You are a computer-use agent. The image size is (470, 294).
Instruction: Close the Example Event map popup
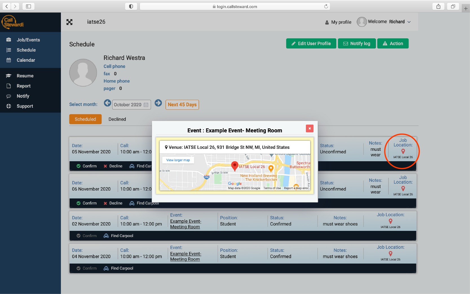[x=310, y=129]
